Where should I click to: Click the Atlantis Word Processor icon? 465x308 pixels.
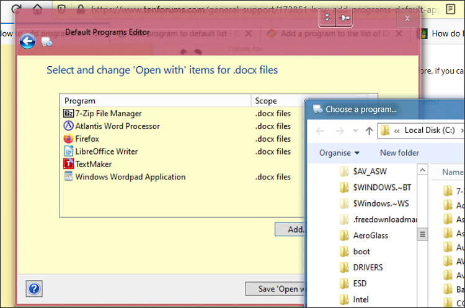pyautogui.click(x=68, y=126)
